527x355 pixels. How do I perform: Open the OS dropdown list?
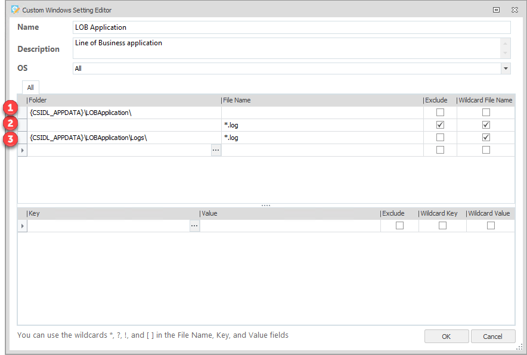pyautogui.click(x=506, y=68)
